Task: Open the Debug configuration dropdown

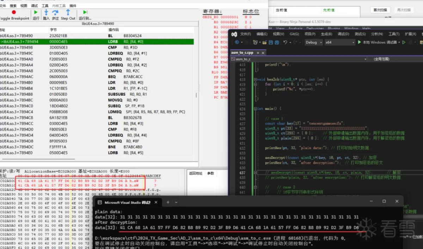Action: point(313,42)
